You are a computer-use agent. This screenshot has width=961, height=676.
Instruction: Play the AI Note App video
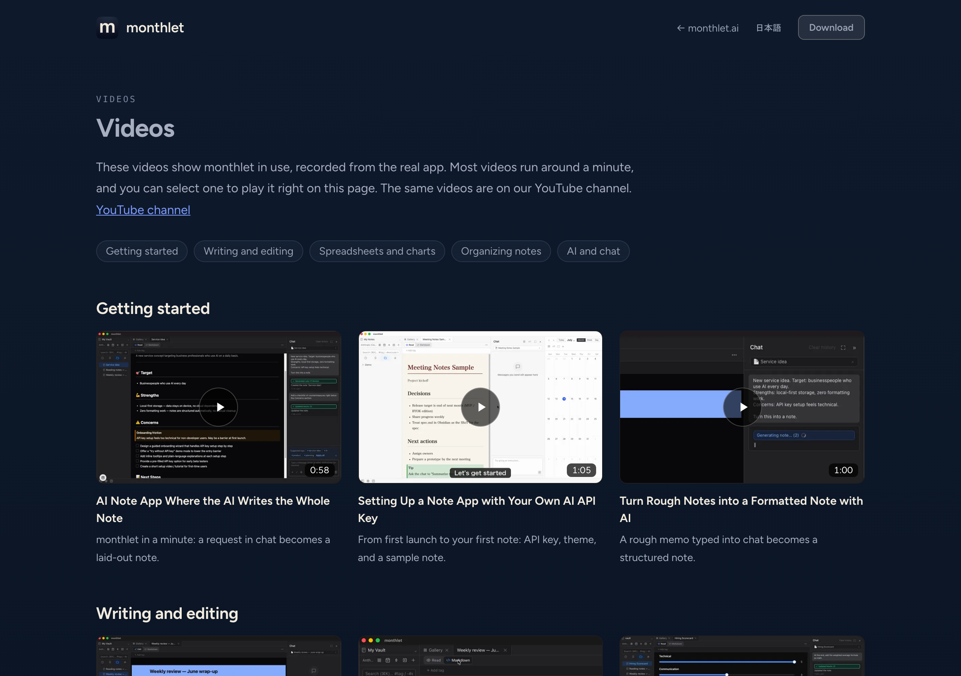coord(218,407)
